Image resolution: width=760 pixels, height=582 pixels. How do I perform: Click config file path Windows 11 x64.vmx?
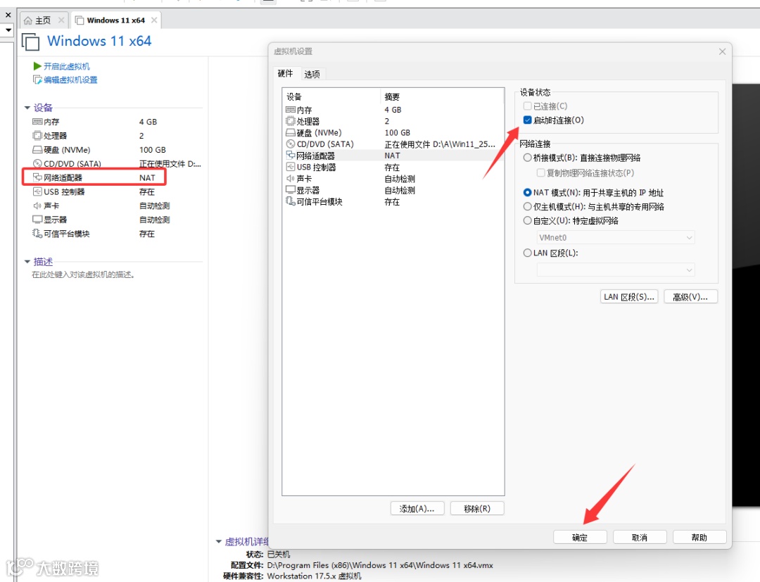coord(379,565)
